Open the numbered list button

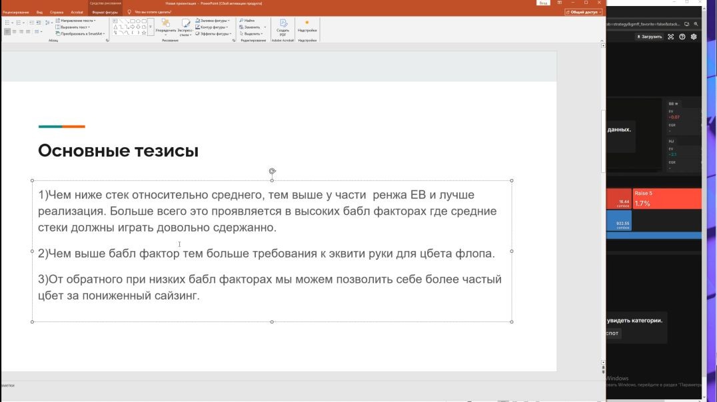tap(19, 23)
